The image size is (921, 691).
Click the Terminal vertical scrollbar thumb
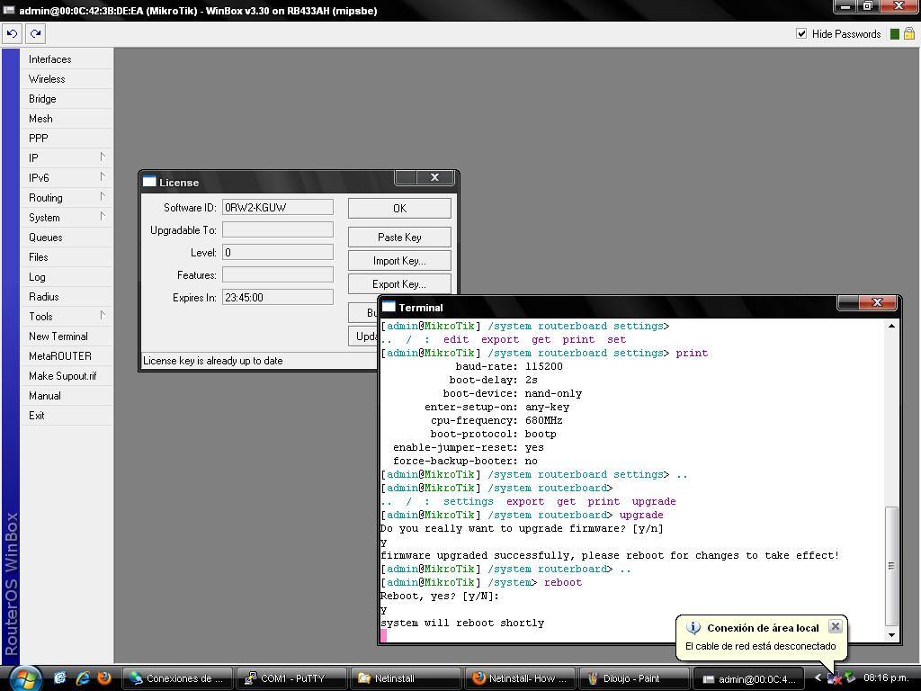(x=891, y=565)
